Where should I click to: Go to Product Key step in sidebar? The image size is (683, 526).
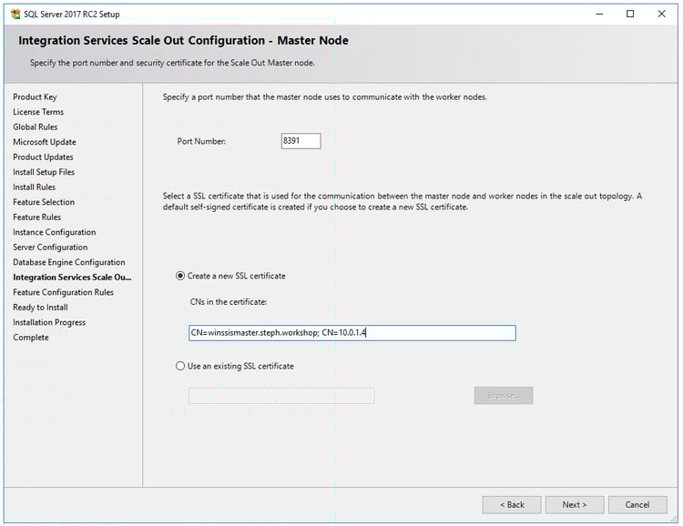coord(35,96)
